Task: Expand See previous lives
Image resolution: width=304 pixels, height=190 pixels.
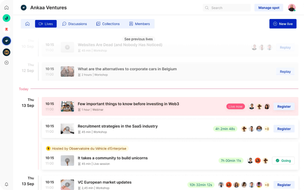Action: (x=139, y=39)
